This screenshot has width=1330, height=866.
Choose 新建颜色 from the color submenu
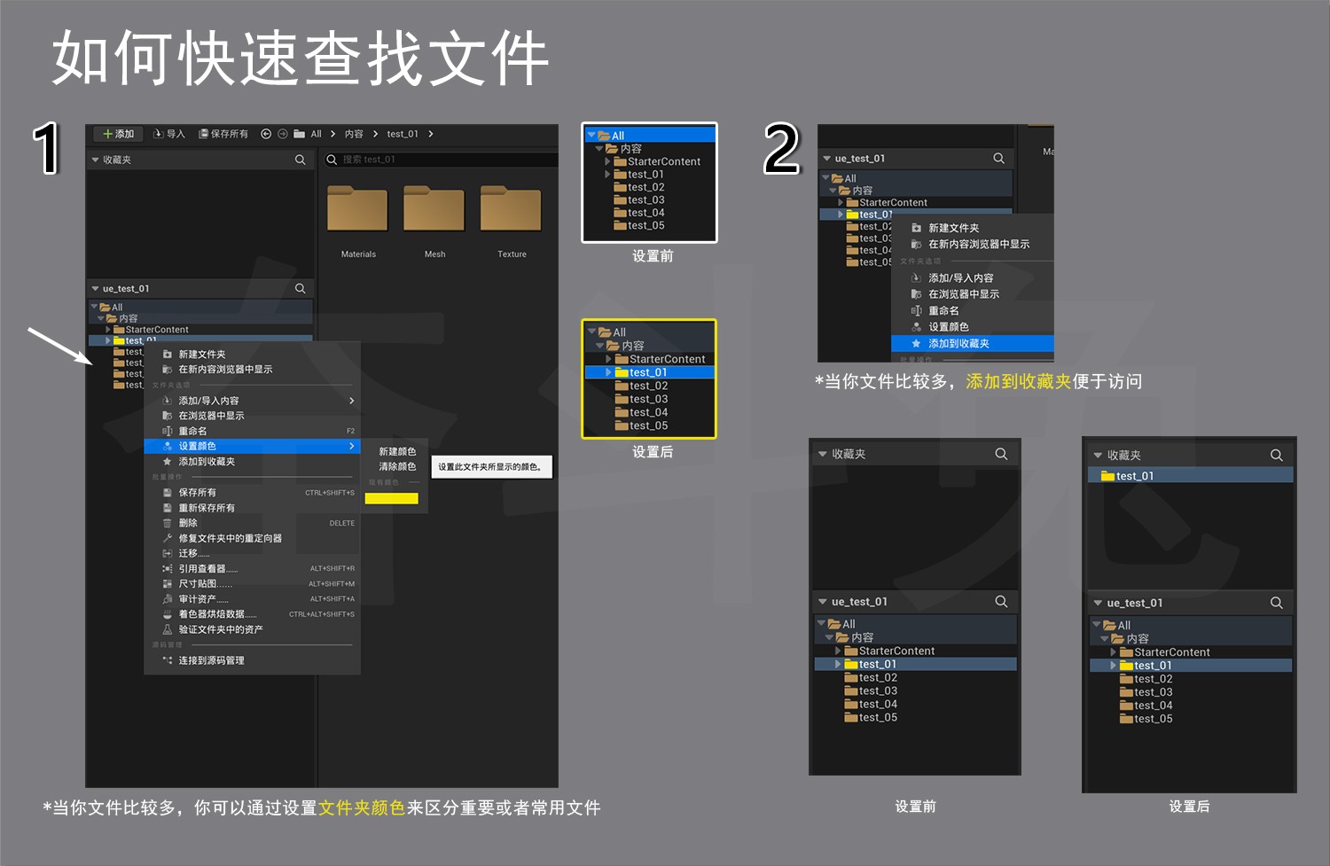[396, 451]
